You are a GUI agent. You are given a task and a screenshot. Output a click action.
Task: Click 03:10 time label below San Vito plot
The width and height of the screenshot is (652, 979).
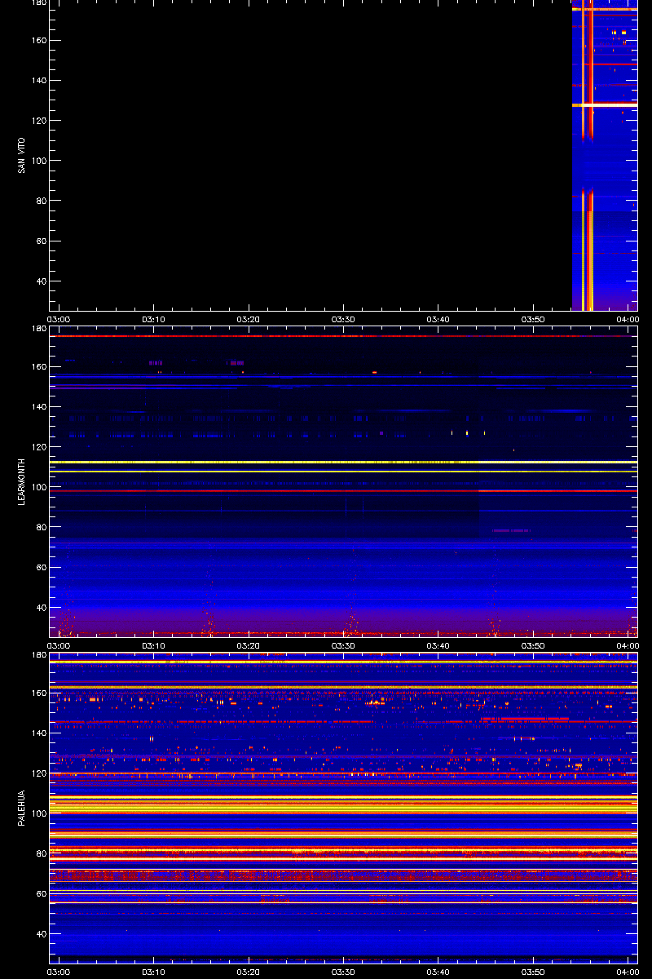pos(153,320)
